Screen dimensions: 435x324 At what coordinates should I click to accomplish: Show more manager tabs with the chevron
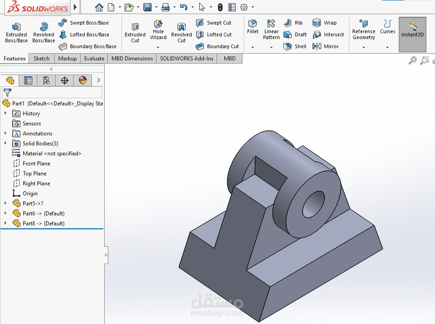pos(98,80)
